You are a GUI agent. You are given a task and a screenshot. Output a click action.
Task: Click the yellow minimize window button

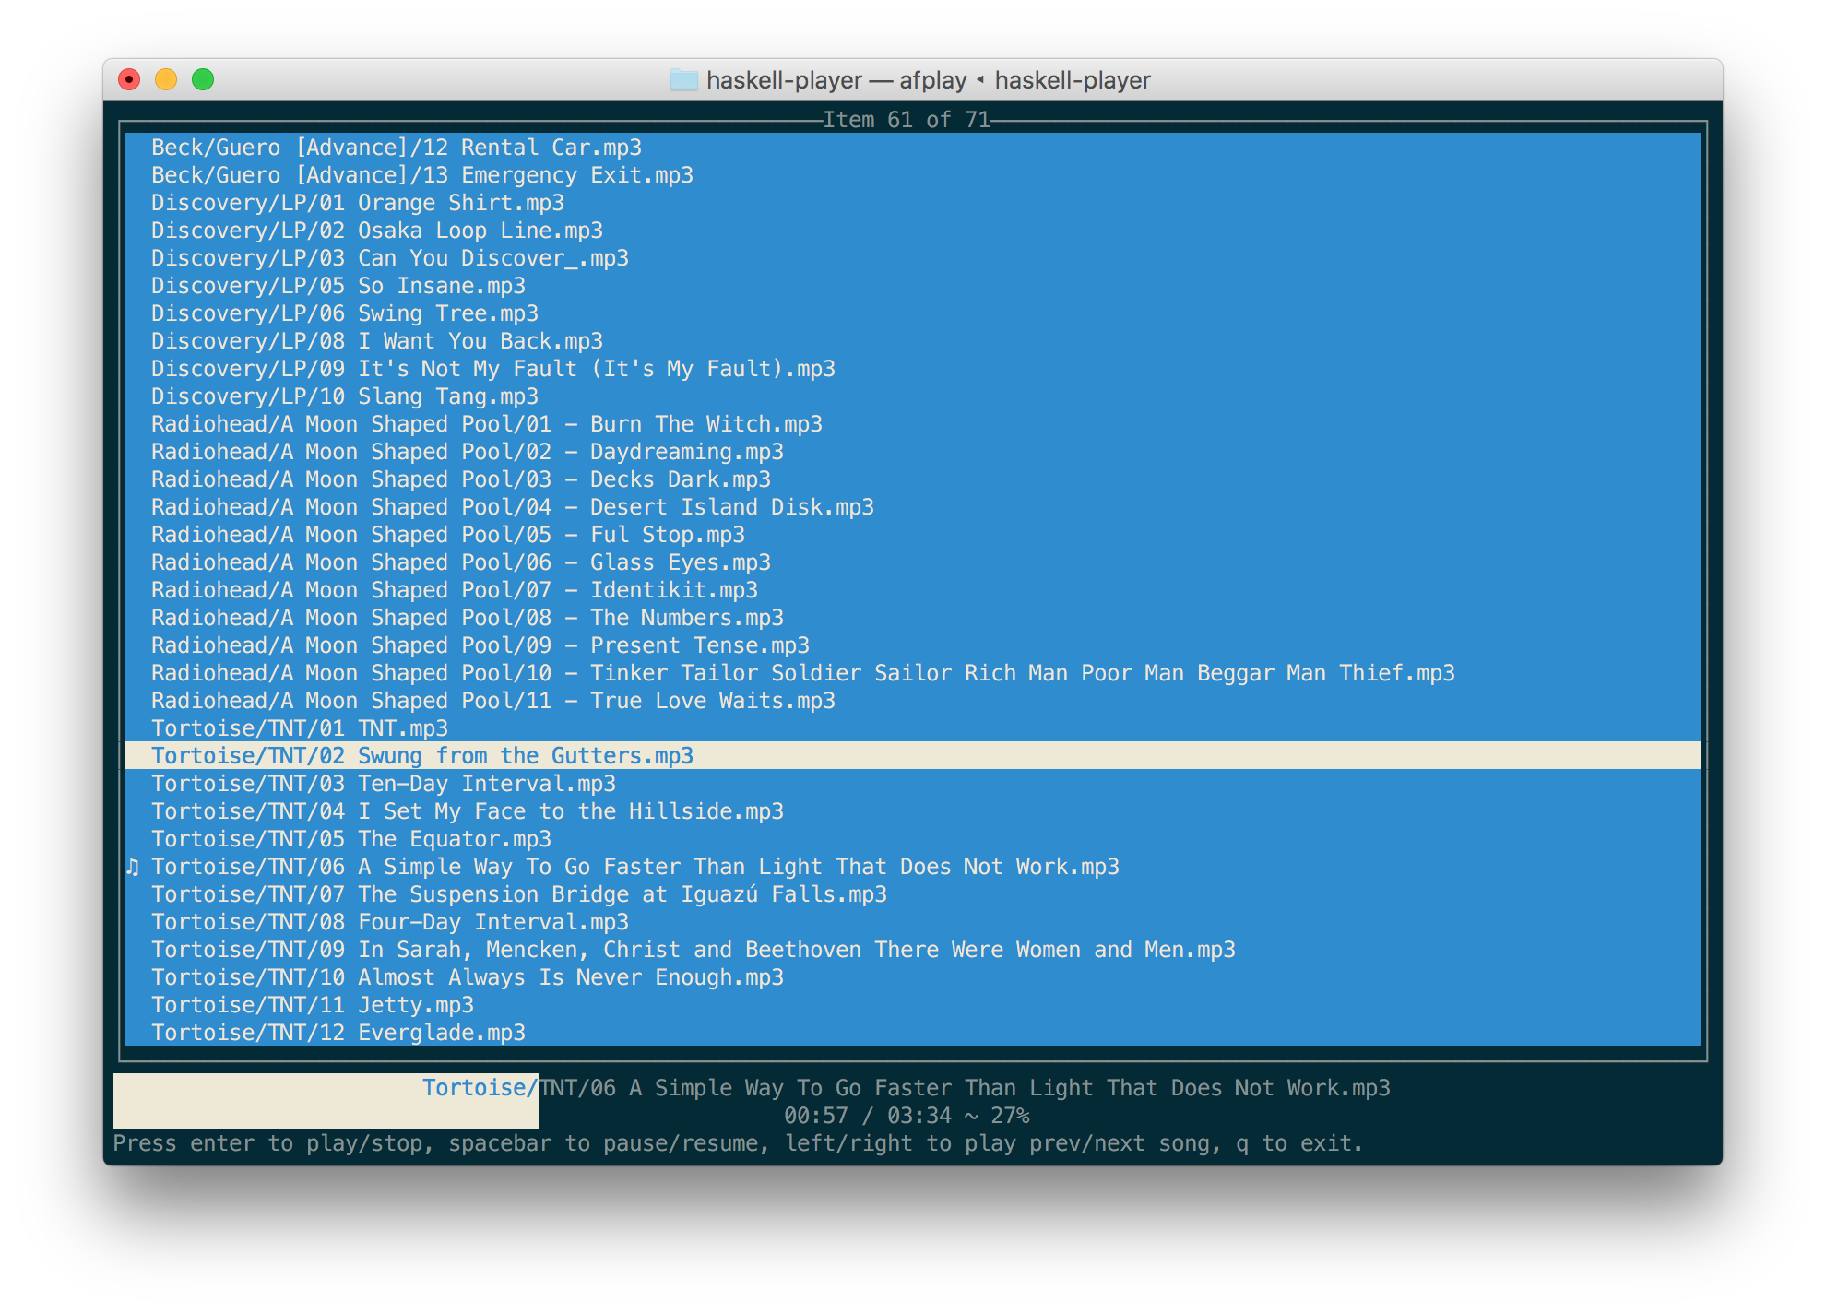(x=166, y=80)
